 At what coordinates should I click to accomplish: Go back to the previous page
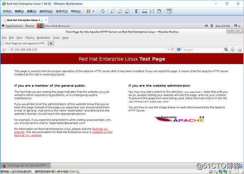coord(4,50)
